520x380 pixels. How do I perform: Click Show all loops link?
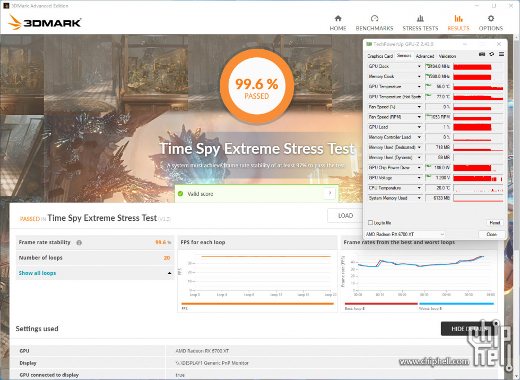pos(37,273)
